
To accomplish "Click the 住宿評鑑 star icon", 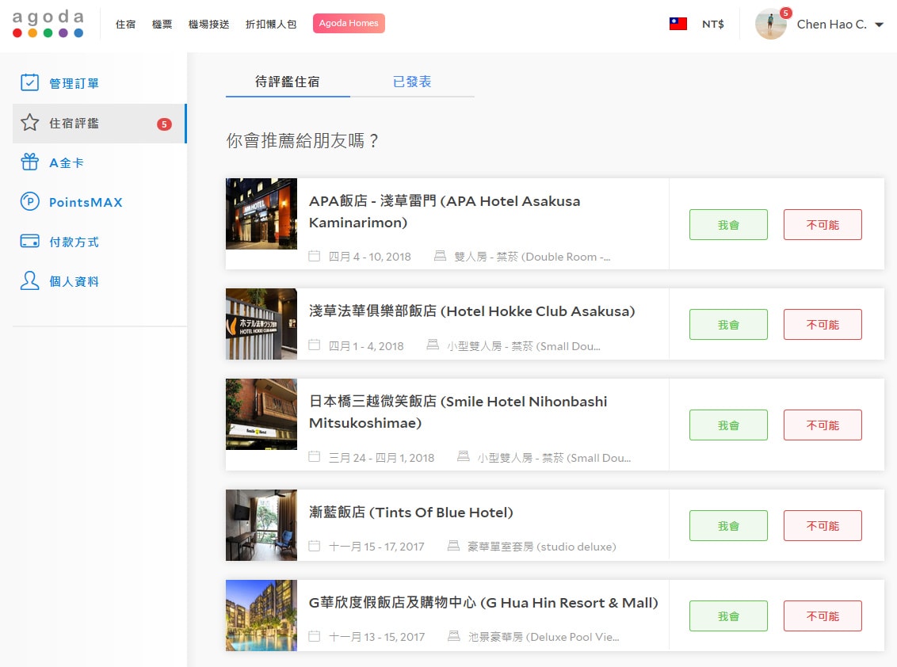I will click(x=30, y=123).
